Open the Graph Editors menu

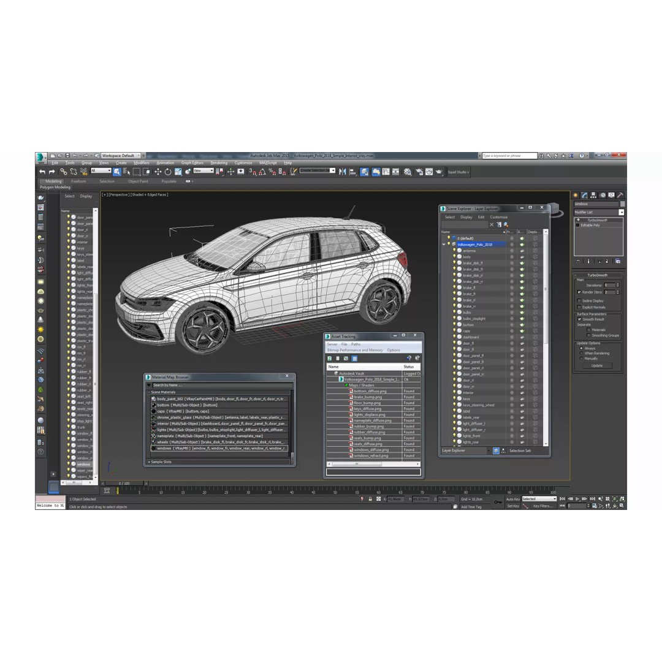[192, 163]
